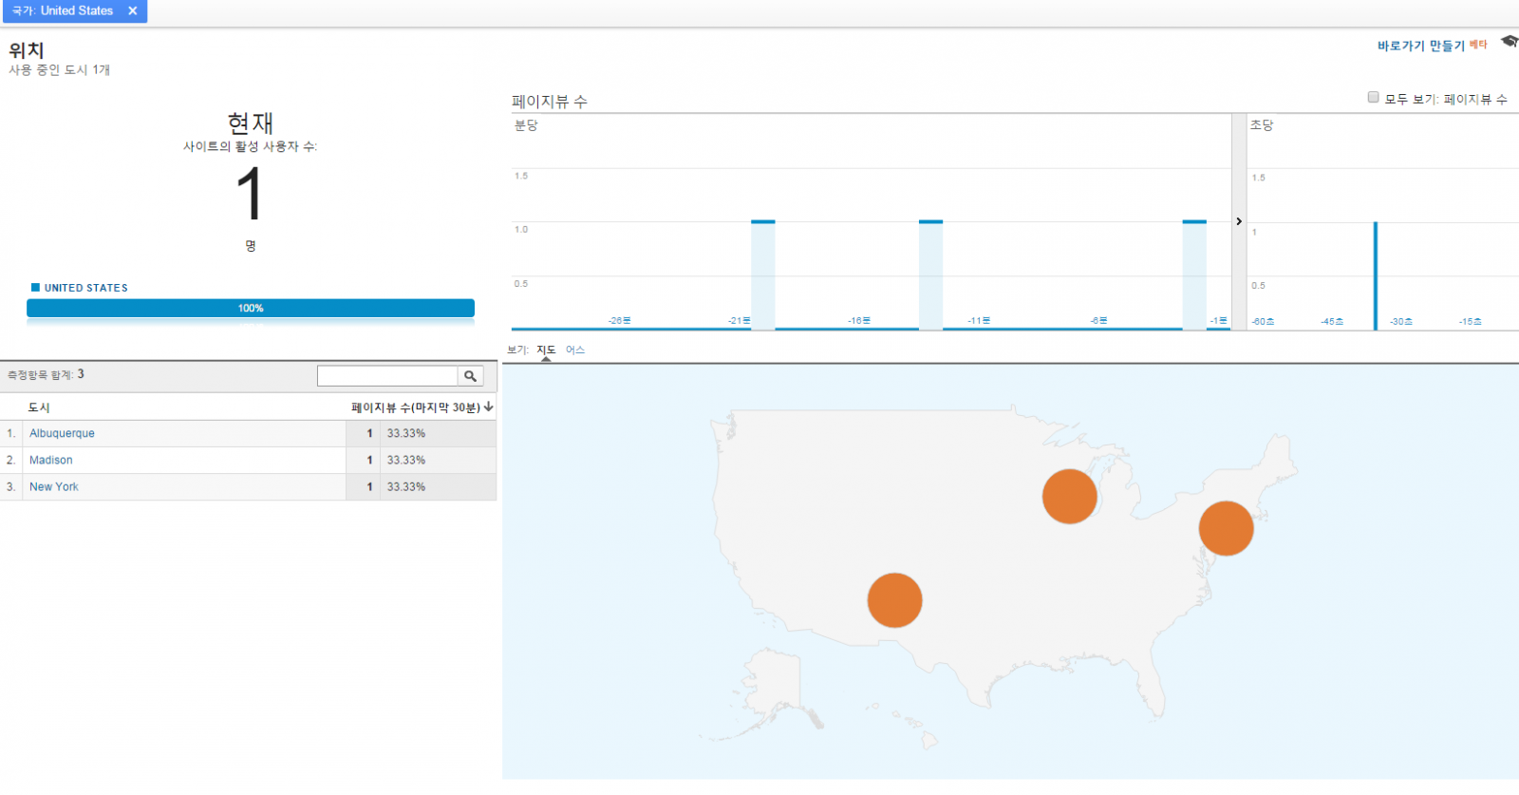Select the orange map bubble over New York
This screenshot has height=795, width=1519.
[1227, 528]
